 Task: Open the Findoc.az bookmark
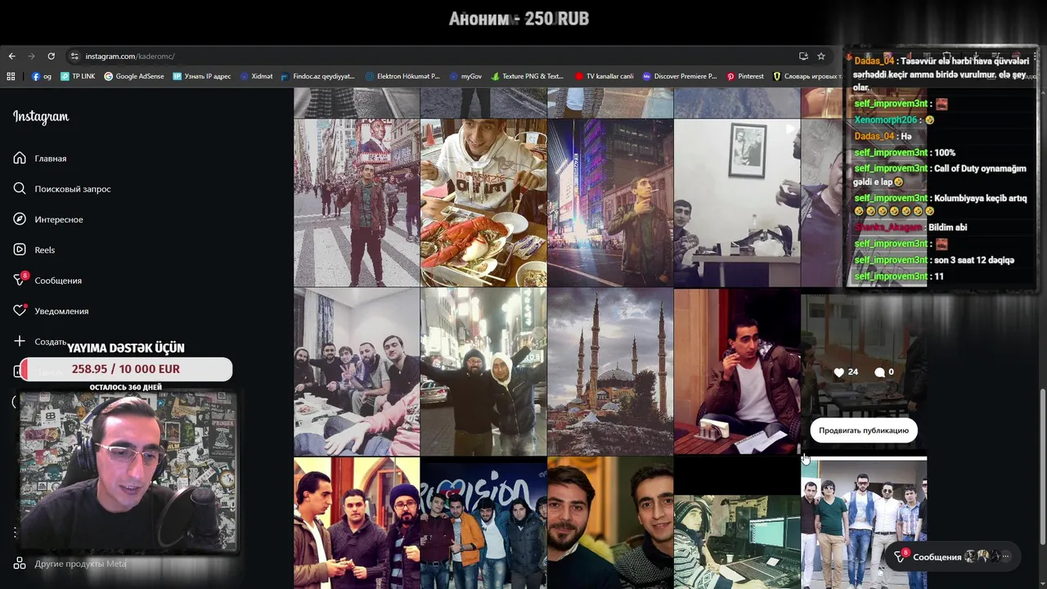[x=317, y=76]
